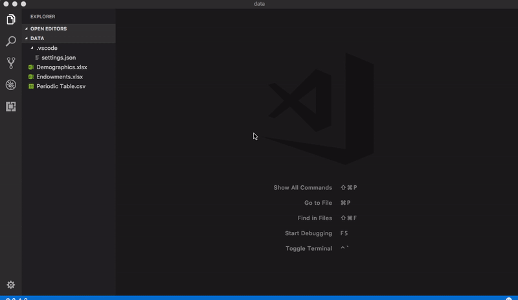Open Periodic Table.csv file
518x300 pixels.
coord(61,86)
